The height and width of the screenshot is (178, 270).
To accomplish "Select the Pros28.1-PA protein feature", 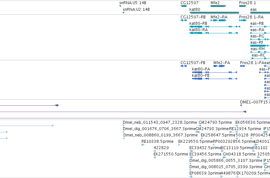I will (243, 66).
